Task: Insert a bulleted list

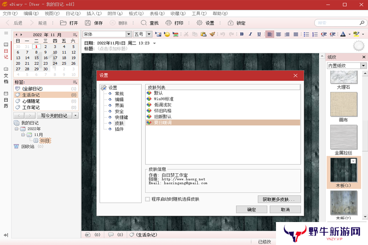Action: 306,34
